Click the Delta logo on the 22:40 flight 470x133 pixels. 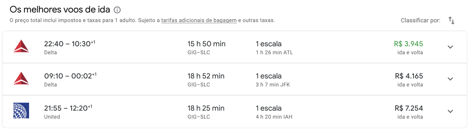point(21,46)
